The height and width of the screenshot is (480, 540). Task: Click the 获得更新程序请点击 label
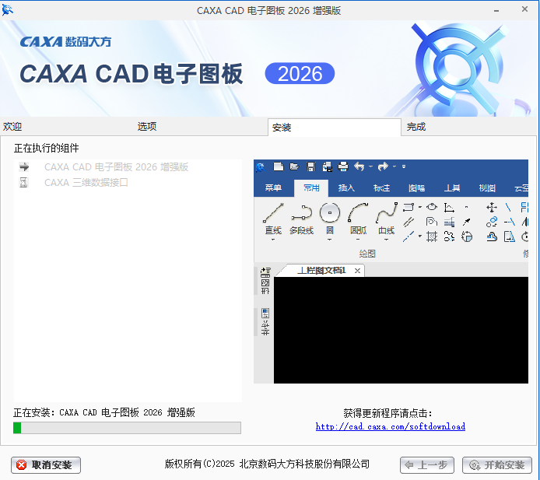coord(387,413)
